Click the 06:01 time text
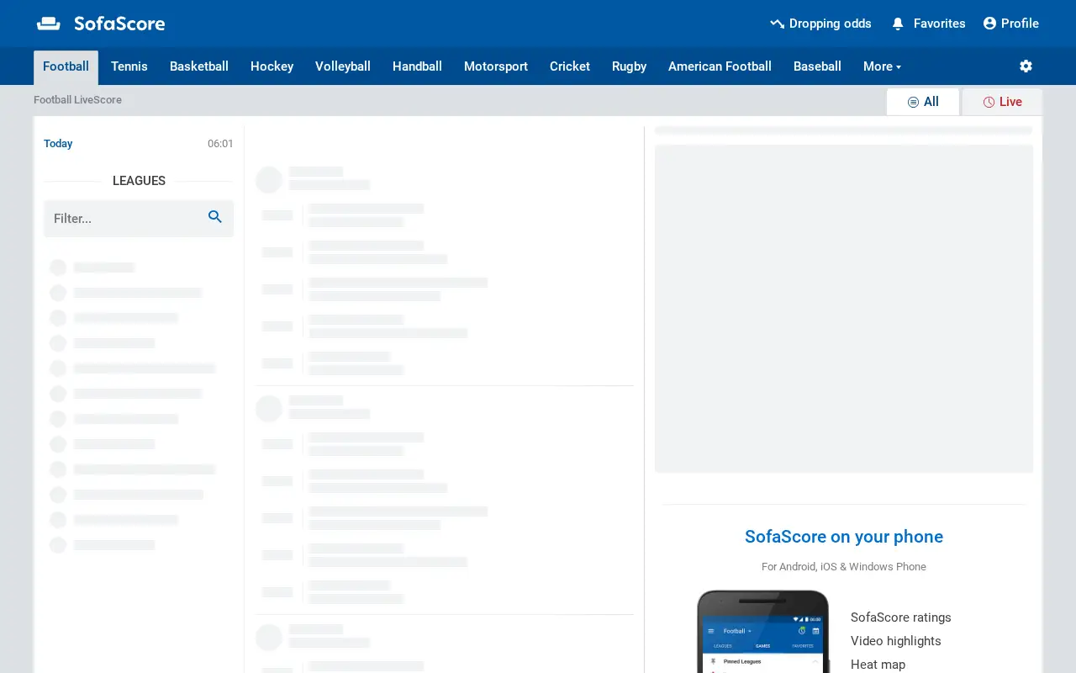Viewport: 1076px width, 673px height. tap(220, 144)
